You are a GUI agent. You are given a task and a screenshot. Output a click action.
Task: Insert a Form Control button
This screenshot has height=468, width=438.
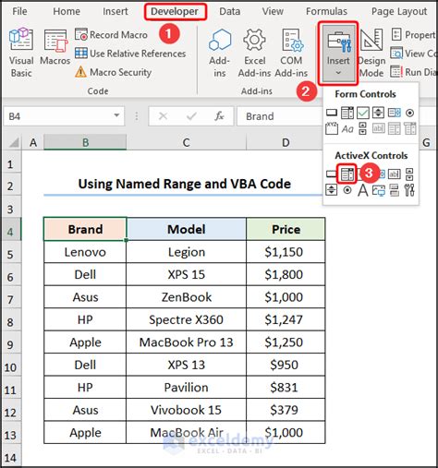332,113
